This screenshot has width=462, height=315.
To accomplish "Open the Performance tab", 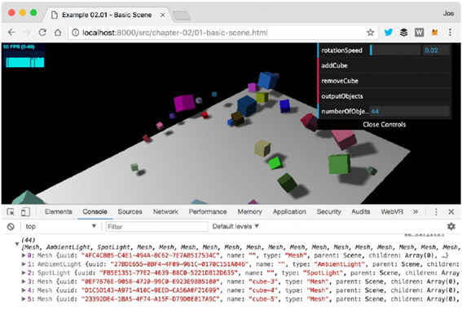I will [x=208, y=211].
